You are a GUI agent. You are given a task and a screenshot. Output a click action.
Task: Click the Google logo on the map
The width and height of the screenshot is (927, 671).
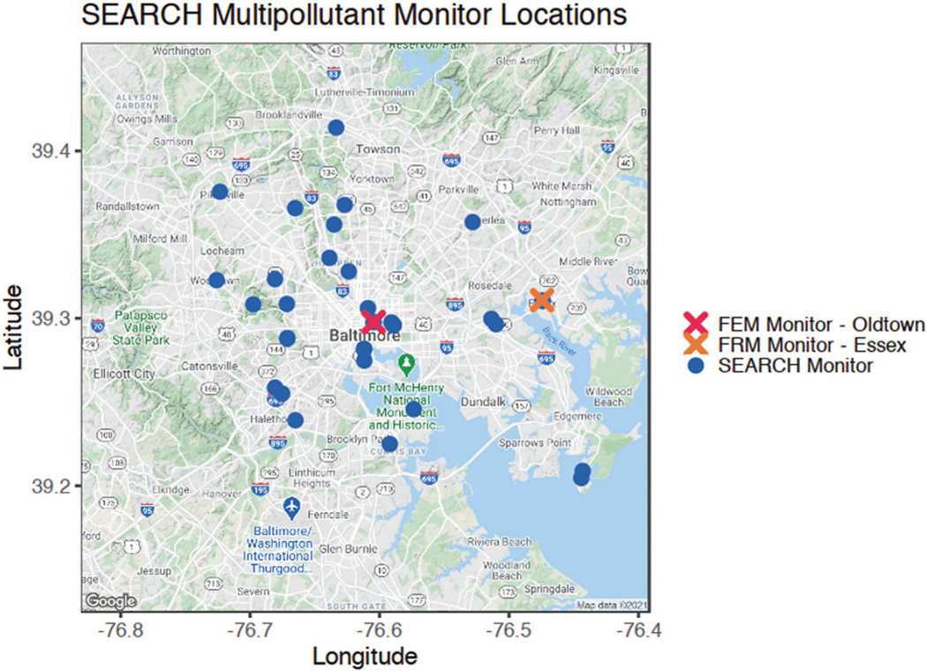point(110,601)
